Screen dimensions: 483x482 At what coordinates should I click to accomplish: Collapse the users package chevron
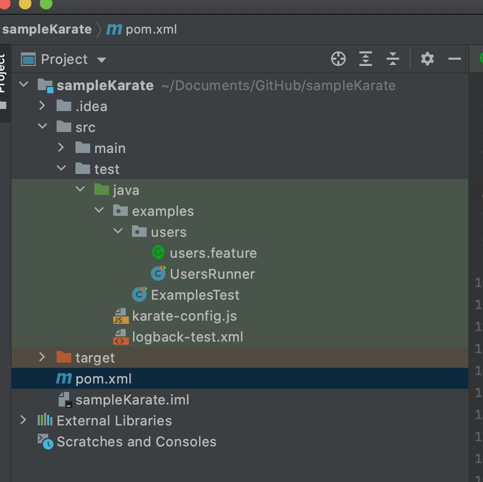click(118, 231)
